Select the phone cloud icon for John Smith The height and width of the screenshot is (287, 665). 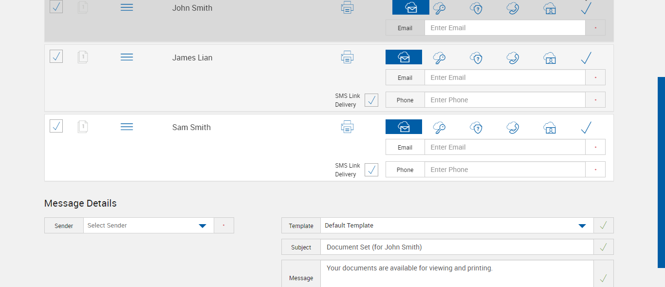513,8
